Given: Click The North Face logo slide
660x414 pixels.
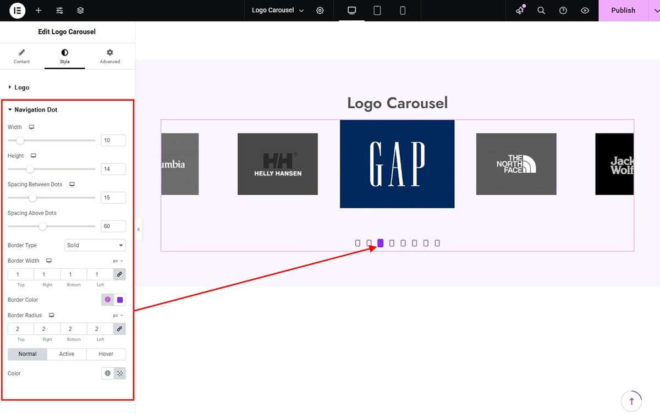Looking at the screenshot, I should pos(516,164).
